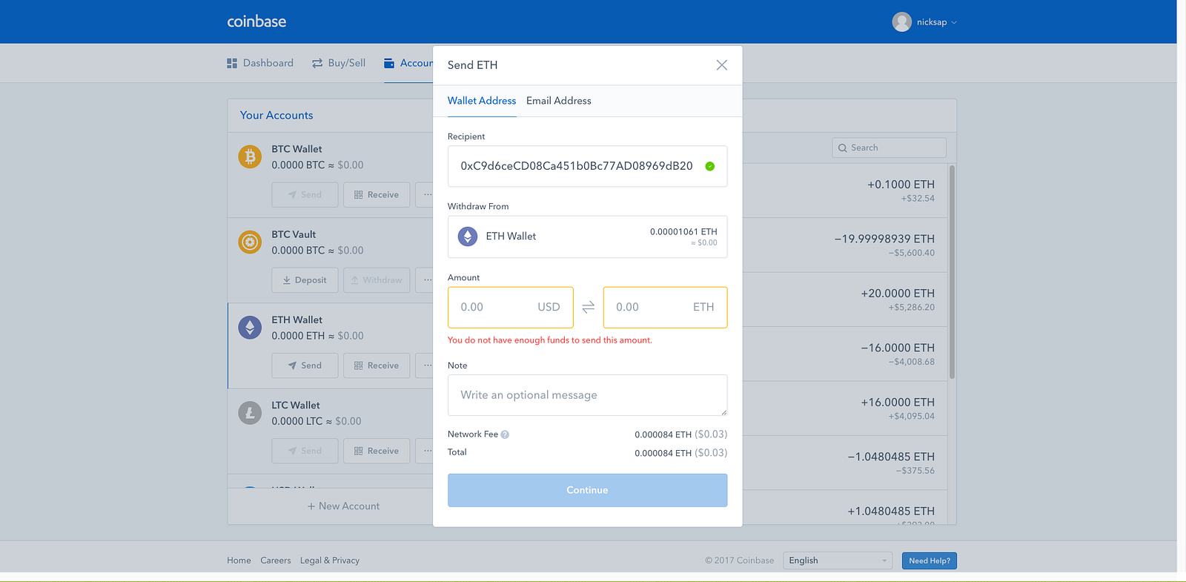Viewport: 1186px width, 582px height.
Task: Add a New Account
Action: (343, 506)
